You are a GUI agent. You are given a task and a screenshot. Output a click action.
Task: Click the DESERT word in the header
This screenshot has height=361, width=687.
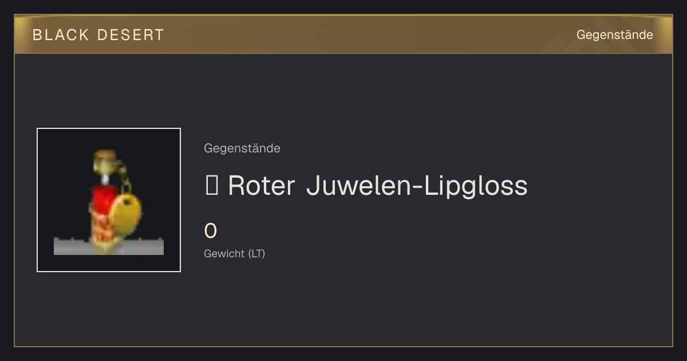[131, 35]
